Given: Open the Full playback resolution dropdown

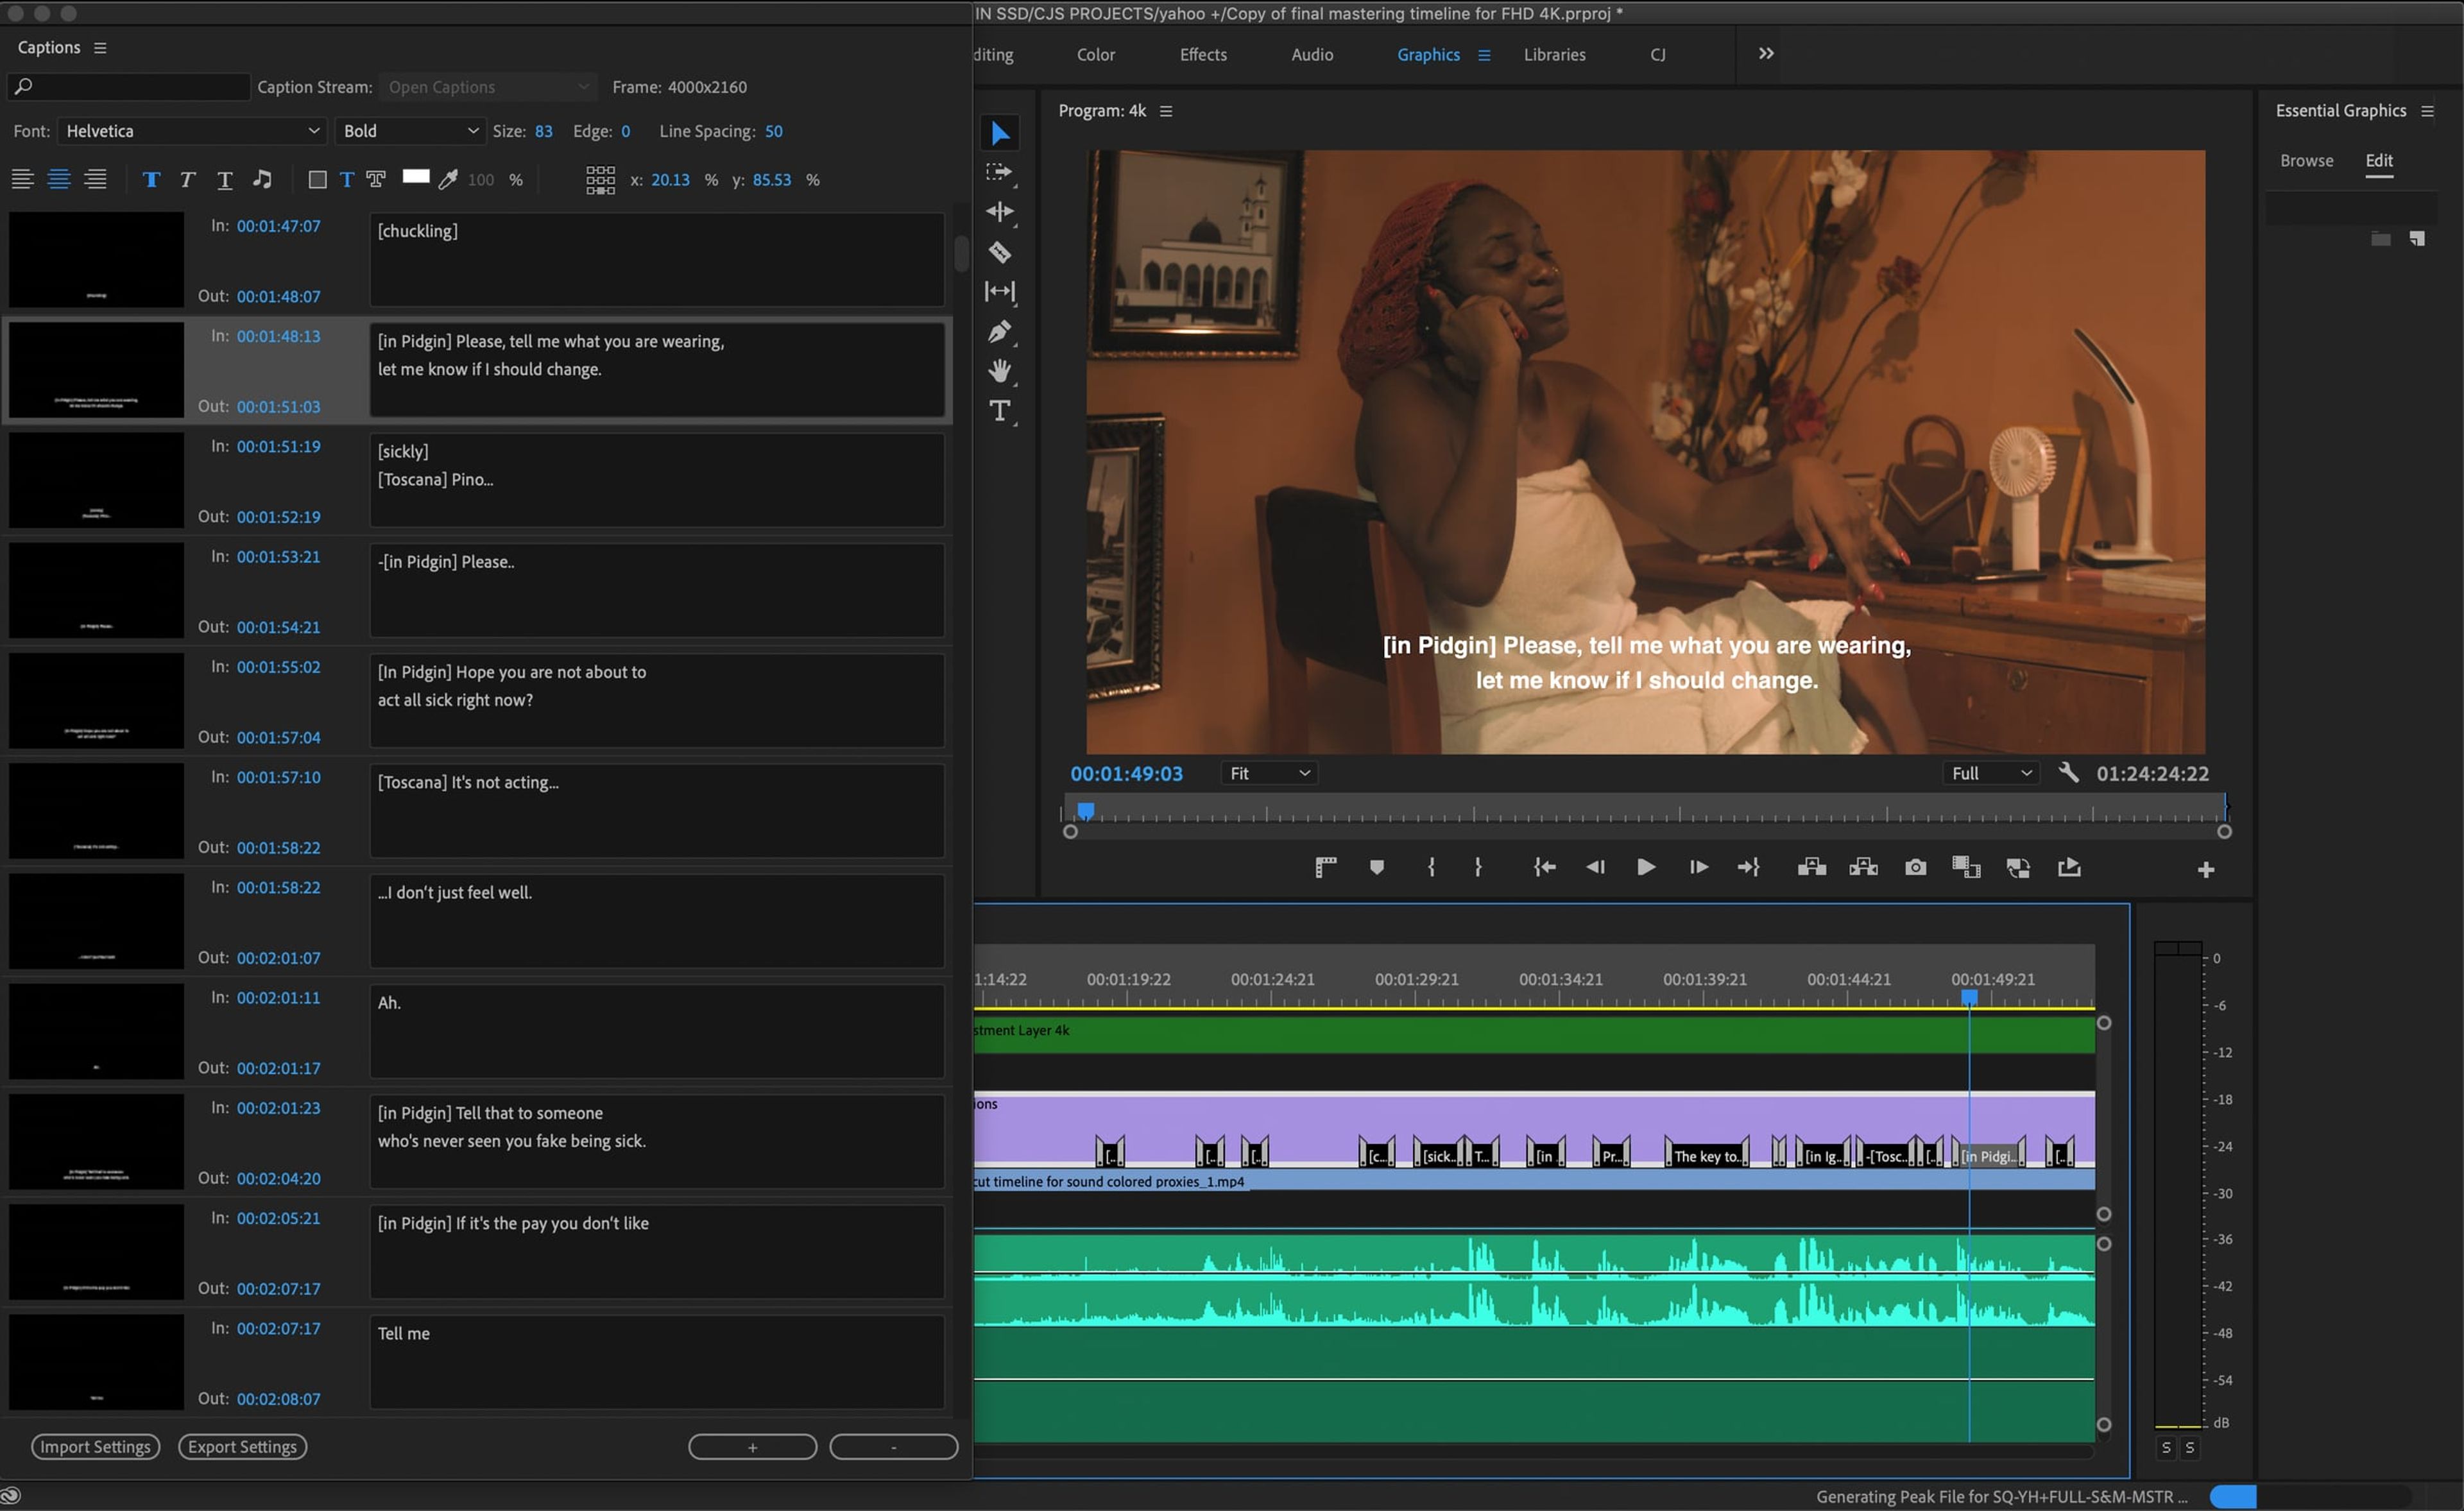Looking at the screenshot, I should click(x=1990, y=772).
